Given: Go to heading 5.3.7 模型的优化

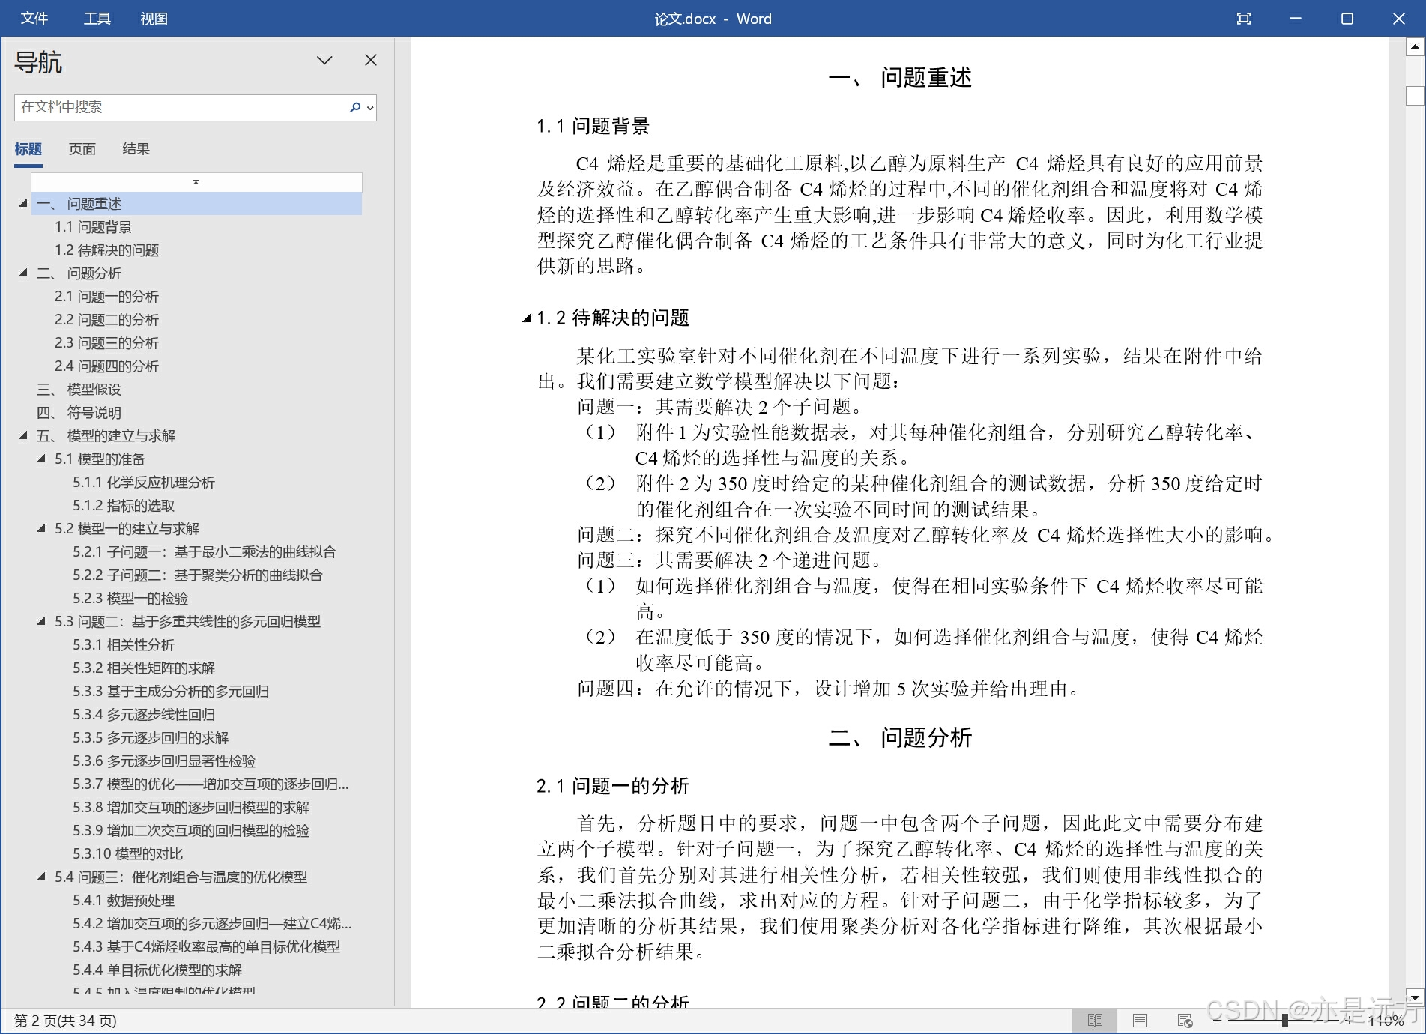Looking at the screenshot, I should click(211, 784).
